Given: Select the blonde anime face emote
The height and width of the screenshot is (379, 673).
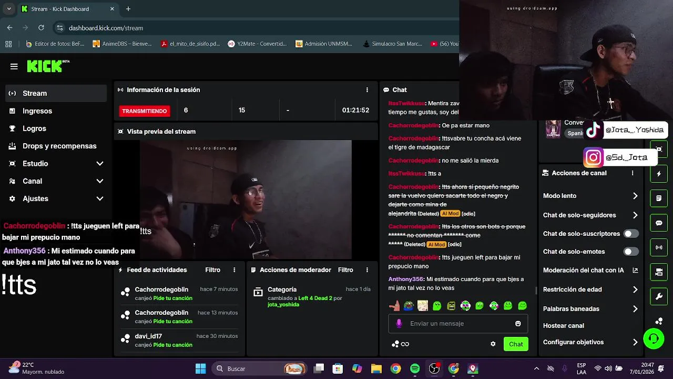Looking at the screenshot, I should (423, 305).
